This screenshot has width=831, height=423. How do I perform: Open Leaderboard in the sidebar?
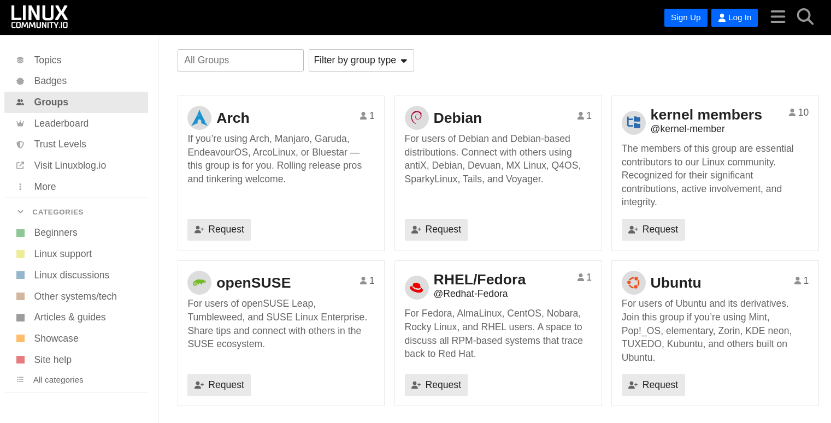pos(76,123)
